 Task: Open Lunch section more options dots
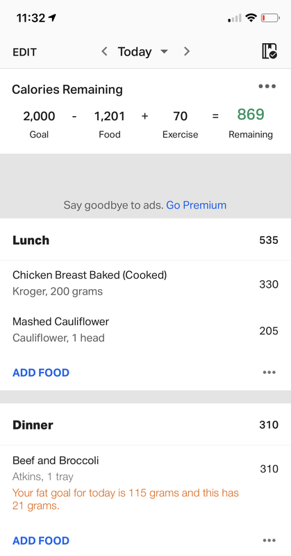pos(269,373)
